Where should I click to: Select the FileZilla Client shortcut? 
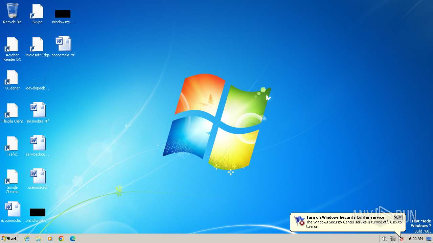click(x=12, y=113)
